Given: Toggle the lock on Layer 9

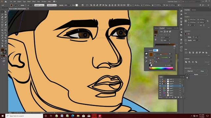Looking at the screenshot, I should [x=162, y=84].
